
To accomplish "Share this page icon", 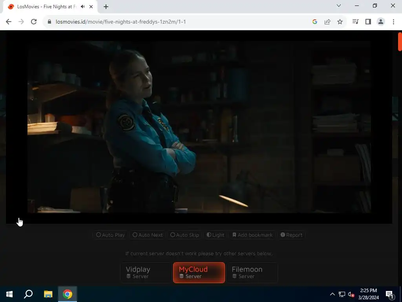I will coord(327,22).
